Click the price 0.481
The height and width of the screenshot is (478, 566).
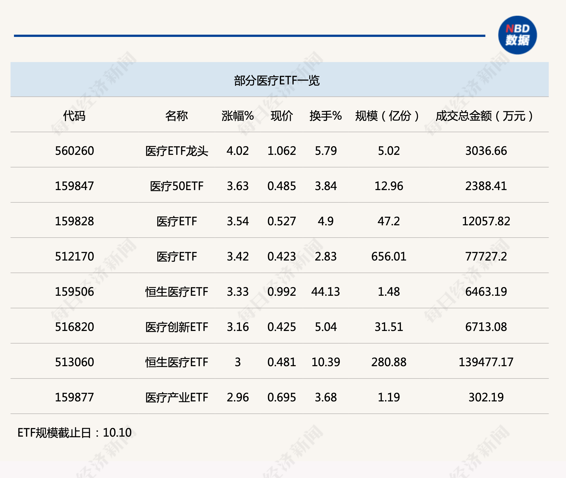(x=282, y=362)
